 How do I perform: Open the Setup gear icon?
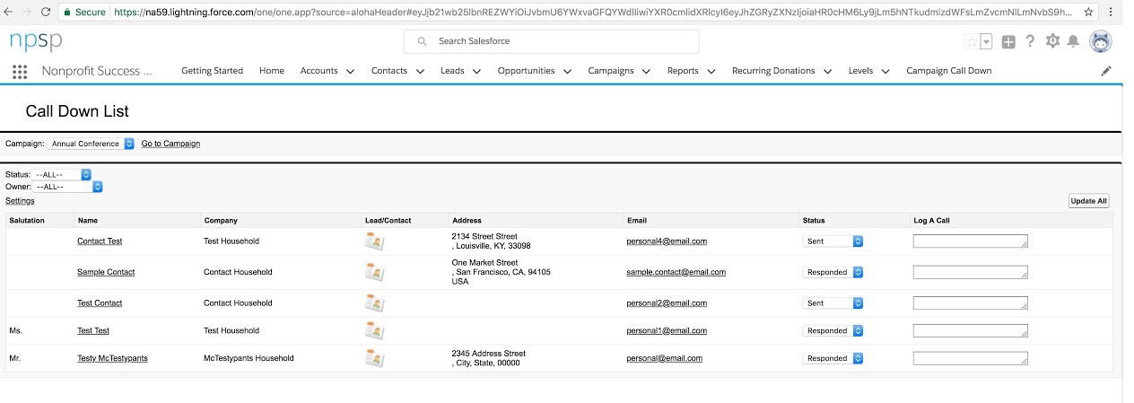(x=1052, y=41)
